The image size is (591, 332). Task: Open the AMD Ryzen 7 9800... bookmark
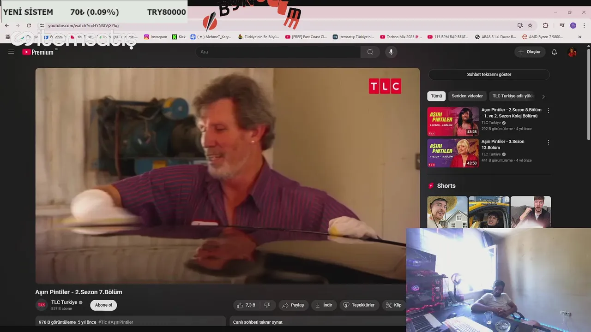pyautogui.click(x=543, y=37)
